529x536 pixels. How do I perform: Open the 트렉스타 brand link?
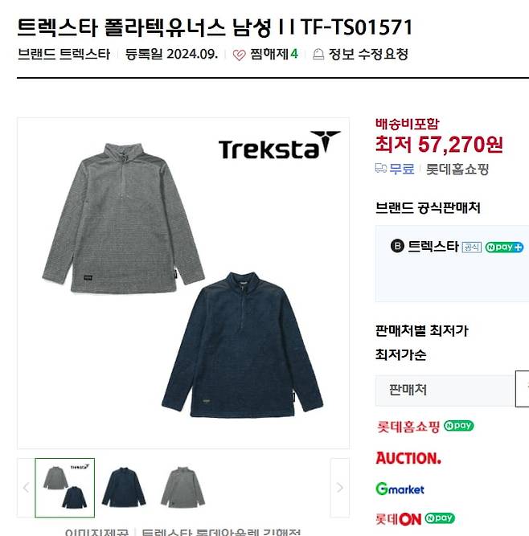pos(84,55)
